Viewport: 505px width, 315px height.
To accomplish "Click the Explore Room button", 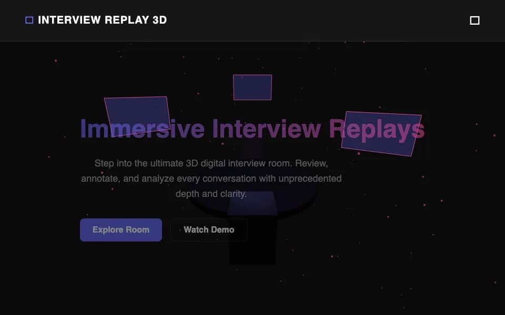I will pyautogui.click(x=121, y=230).
